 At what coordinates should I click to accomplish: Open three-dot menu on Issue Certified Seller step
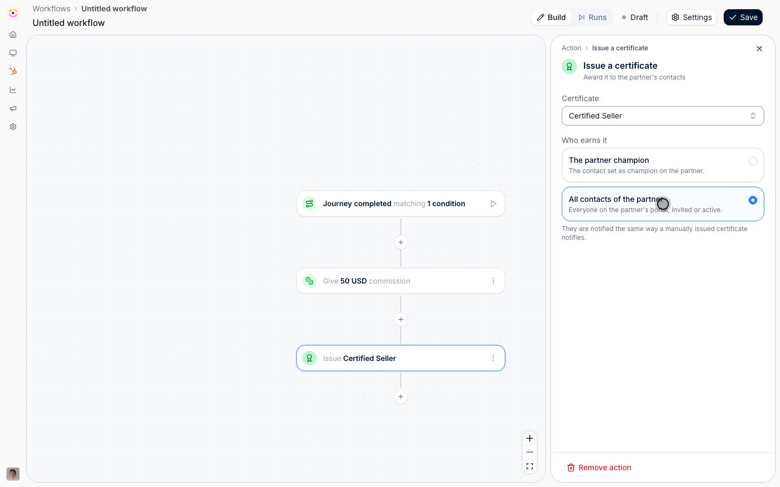pos(493,358)
